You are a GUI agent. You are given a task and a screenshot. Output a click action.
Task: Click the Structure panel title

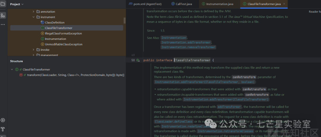pos(16,61)
